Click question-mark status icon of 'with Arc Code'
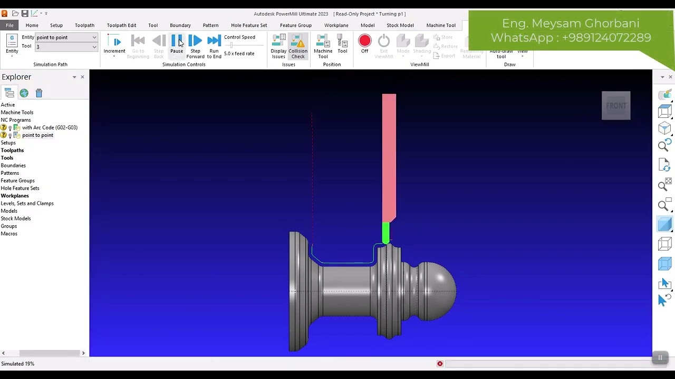675x379 pixels. point(4,128)
